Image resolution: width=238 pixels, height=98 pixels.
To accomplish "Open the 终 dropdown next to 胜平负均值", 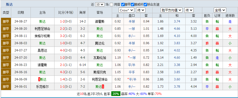I will (189, 10).
